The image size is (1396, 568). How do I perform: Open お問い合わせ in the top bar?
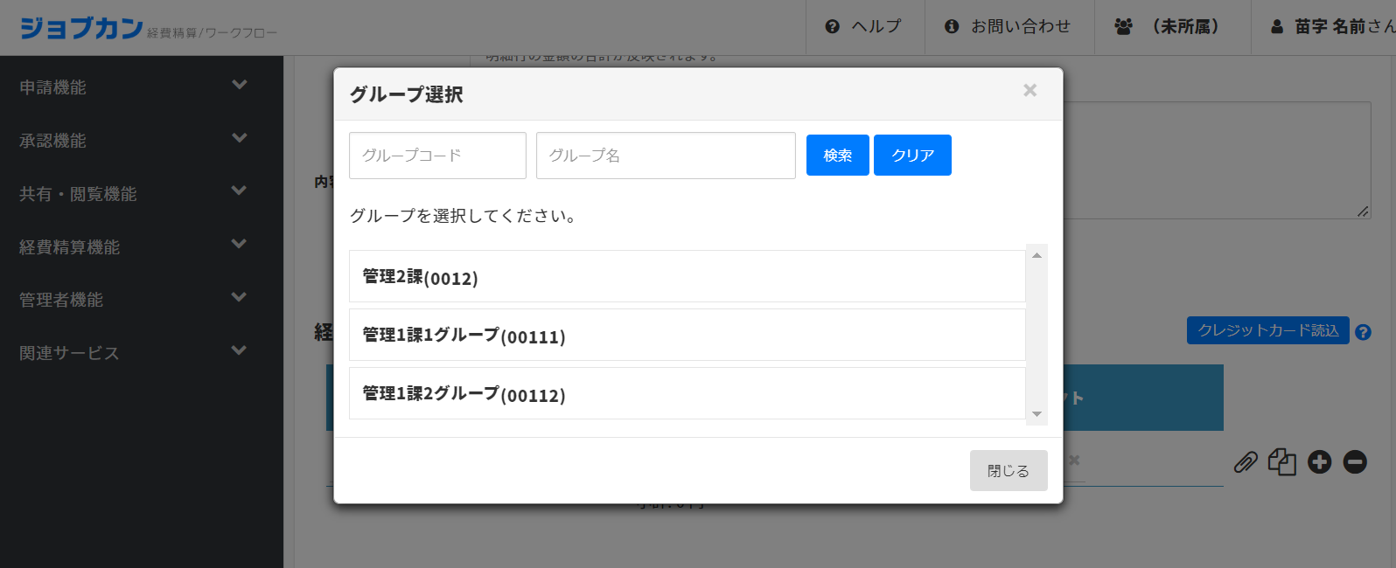point(1009,27)
